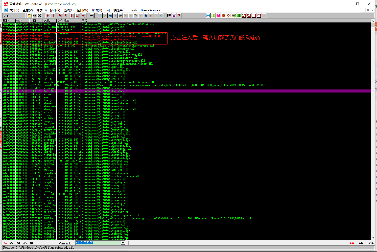Image resolution: width=377 pixels, height=252 pixels.
Task: Switch to memory dump M3
Action: 18,243
